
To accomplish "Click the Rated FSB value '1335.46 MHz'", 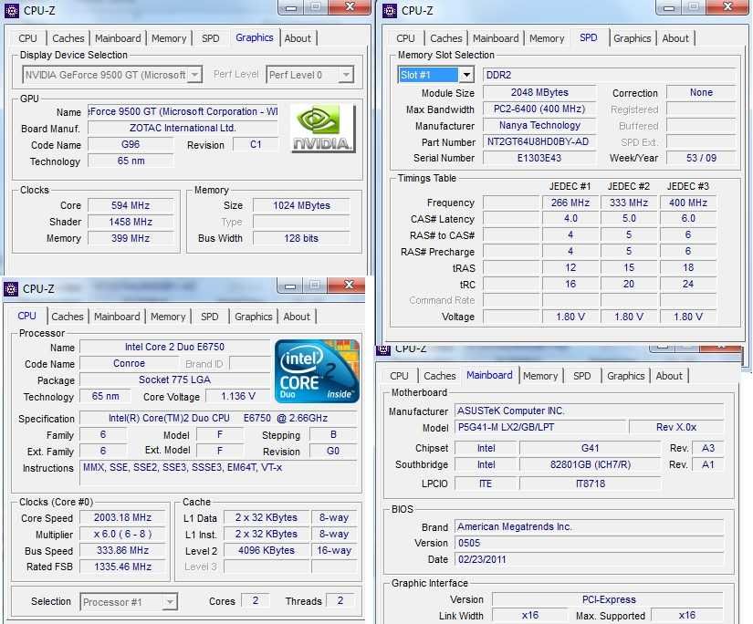I will tap(122, 567).
